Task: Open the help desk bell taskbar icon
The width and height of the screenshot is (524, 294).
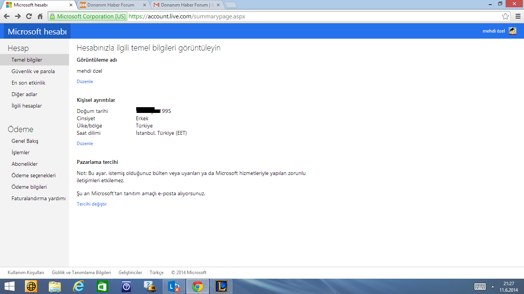Action: pyautogui.click(x=150, y=286)
